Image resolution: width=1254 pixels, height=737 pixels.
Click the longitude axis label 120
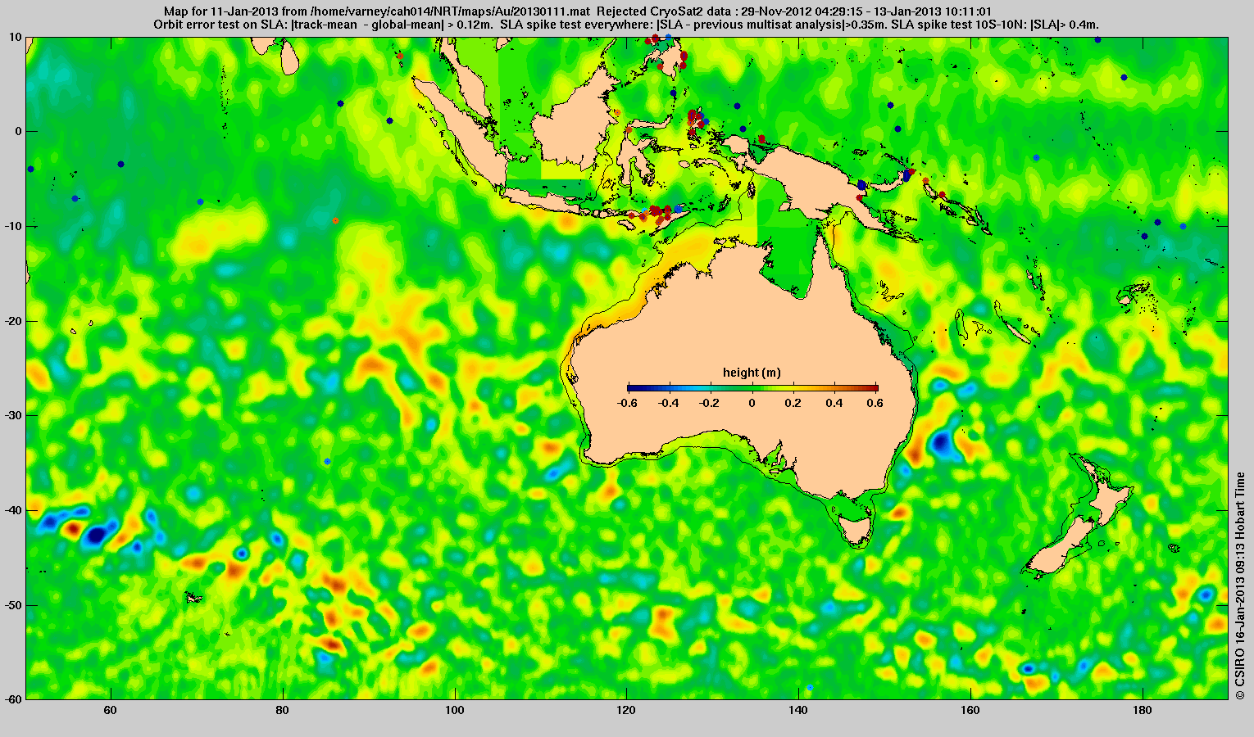tap(626, 710)
